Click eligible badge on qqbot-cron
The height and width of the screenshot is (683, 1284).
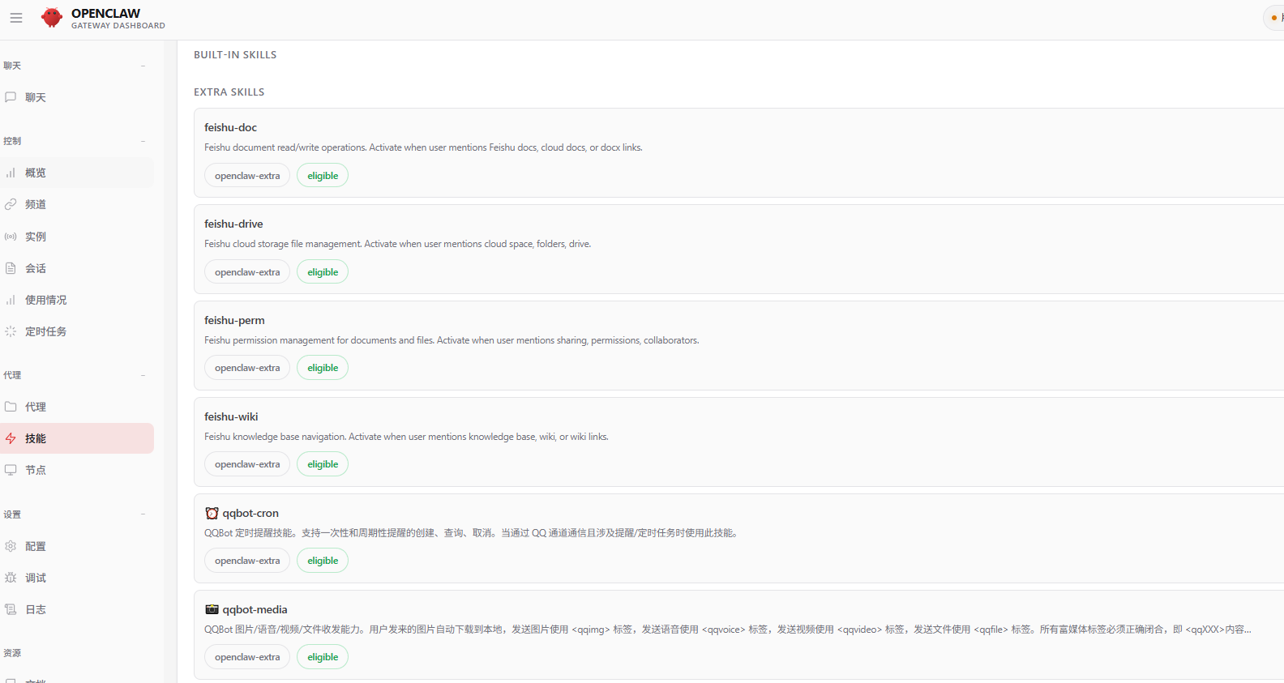point(323,561)
